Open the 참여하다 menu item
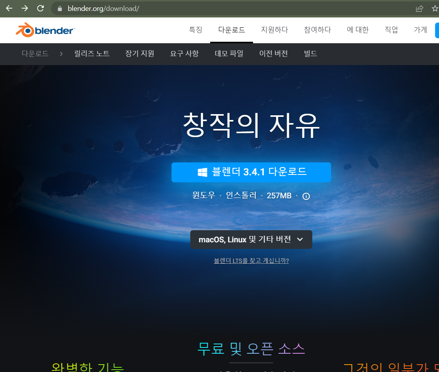This screenshot has height=372, width=439. point(317,30)
